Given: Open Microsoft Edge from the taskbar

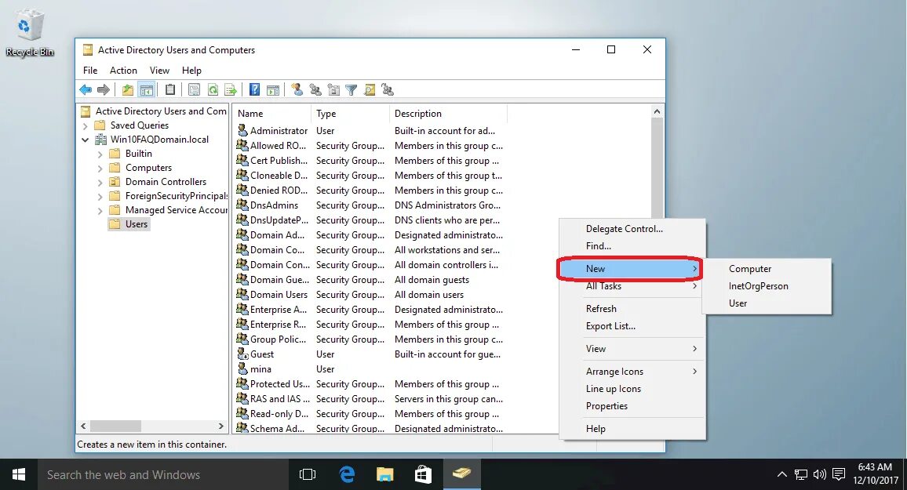Looking at the screenshot, I should (x=347, y=474).
